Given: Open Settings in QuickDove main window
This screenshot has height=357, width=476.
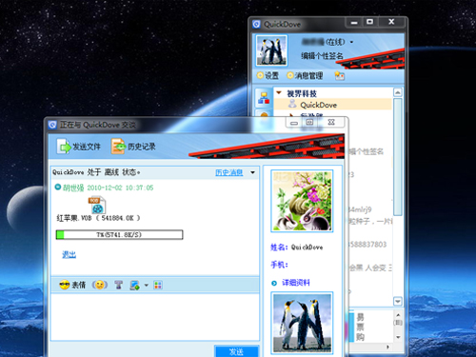Looking at the screenshot, I should pyautogui.click(x=268, y=75).
